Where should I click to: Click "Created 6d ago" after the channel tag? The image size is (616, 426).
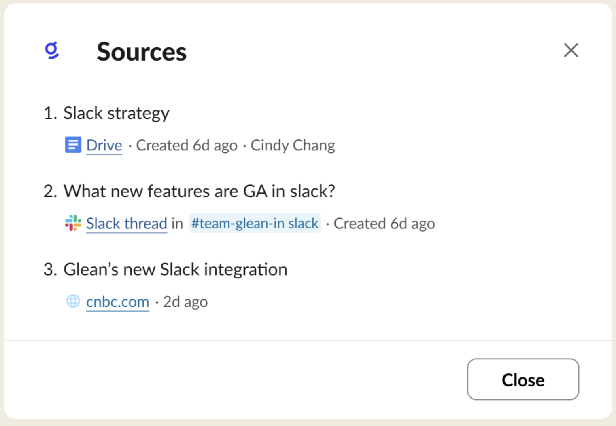384,224
